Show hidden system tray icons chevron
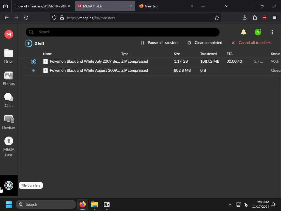 point(230,204)
